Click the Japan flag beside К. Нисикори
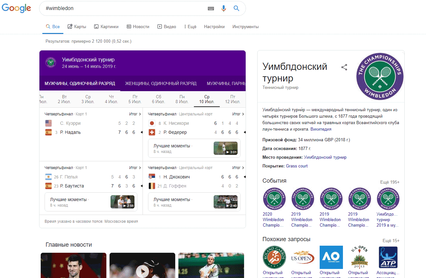The image size is (426, 278). tap(152, 123)
